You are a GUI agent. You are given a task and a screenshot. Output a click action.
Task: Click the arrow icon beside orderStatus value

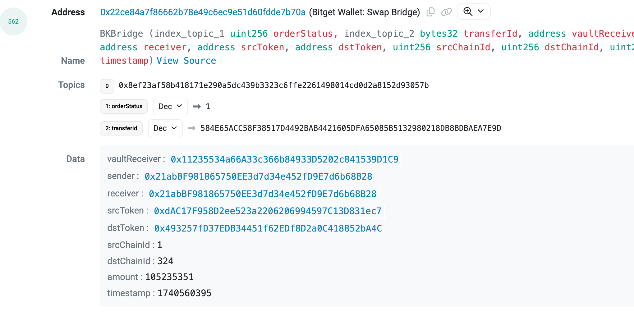pos(197,106)
